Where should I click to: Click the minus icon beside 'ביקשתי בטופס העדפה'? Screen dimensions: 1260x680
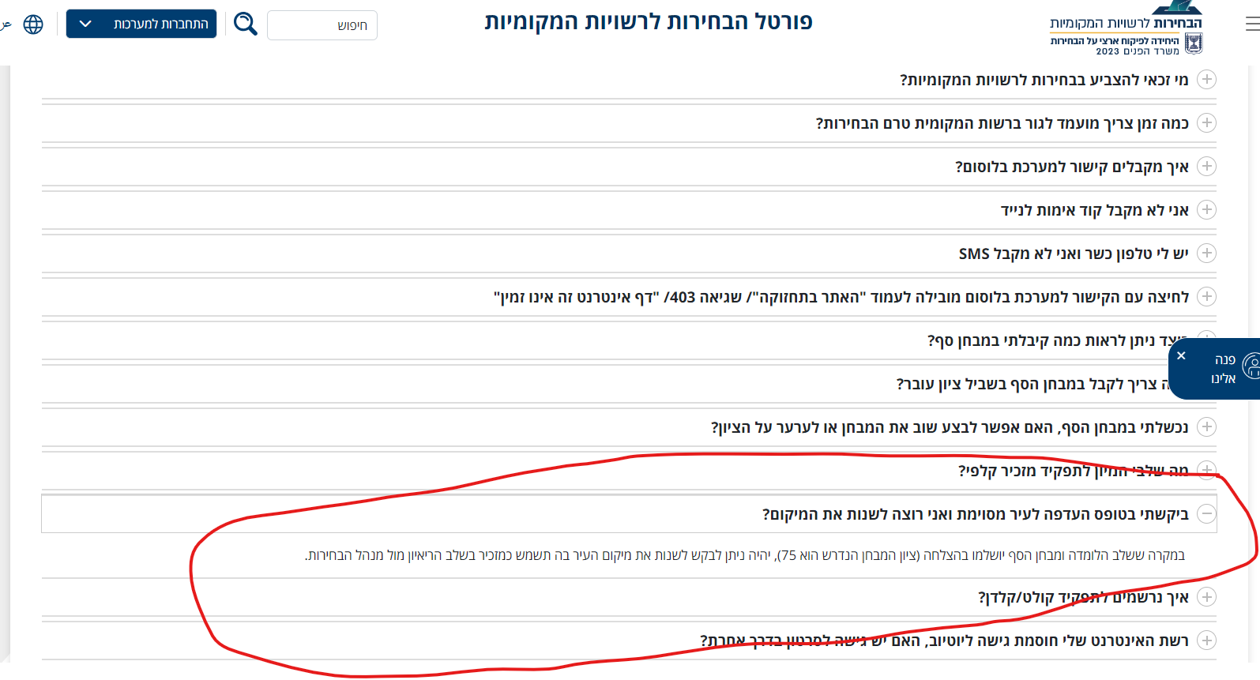pos(1206,513)
